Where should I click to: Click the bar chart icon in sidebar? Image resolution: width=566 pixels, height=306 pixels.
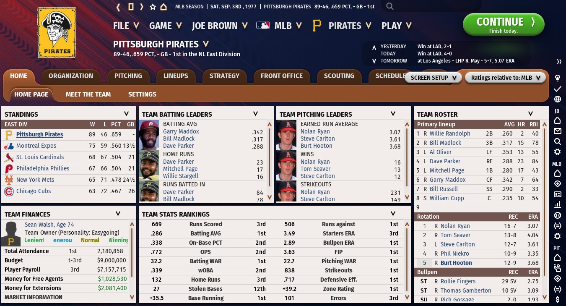(558, 205)
